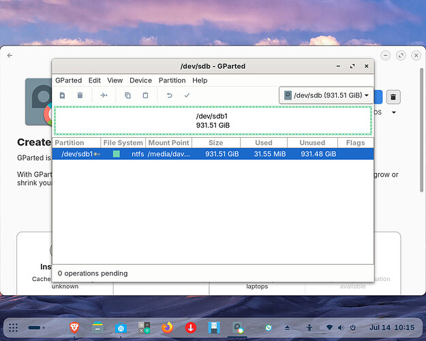Click the Undo last operation icon
The height and width of the screenshot is (341, 426).
[169, 95]
